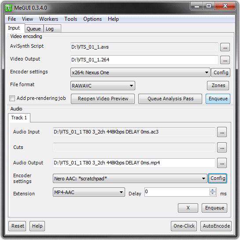Click the MeGUI application icon in title bar
240x240 pixels.
[x=8, y=8]
